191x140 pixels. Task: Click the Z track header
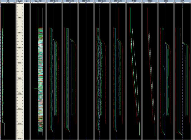coord(27,1)
